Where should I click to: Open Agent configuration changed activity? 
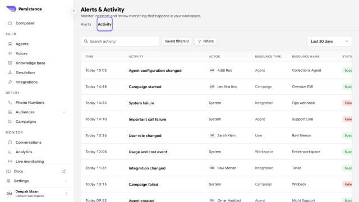pyautogui.click(x=155, y=71)
